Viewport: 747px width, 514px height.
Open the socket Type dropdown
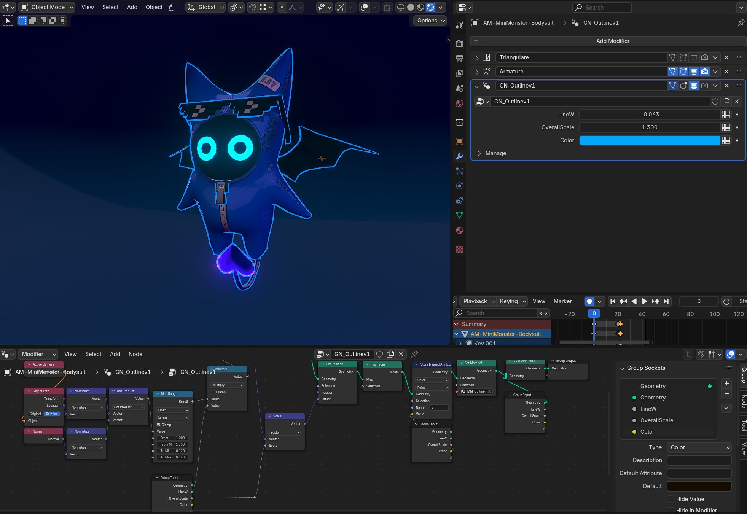point(699,447)
